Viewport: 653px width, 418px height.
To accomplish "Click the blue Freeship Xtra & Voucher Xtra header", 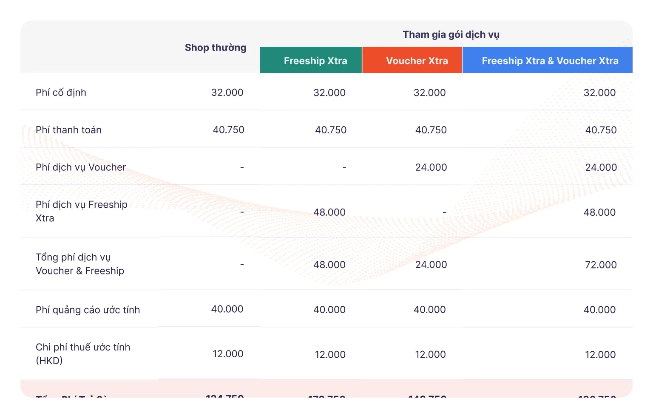I will (x=550, y=61).
